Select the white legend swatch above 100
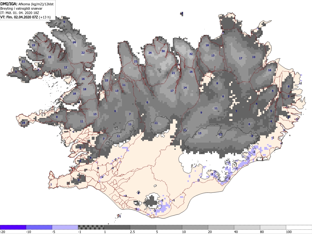 click(x=299, y=227)
